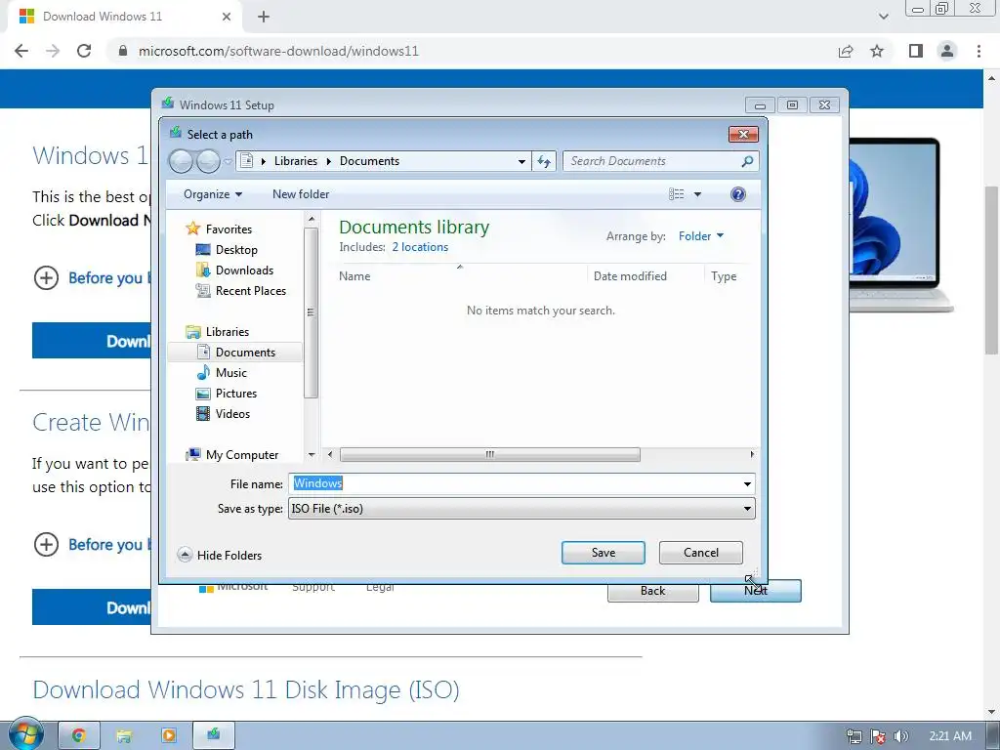Click the search magnifier in Search Documents box

click(x=747, y=161)
